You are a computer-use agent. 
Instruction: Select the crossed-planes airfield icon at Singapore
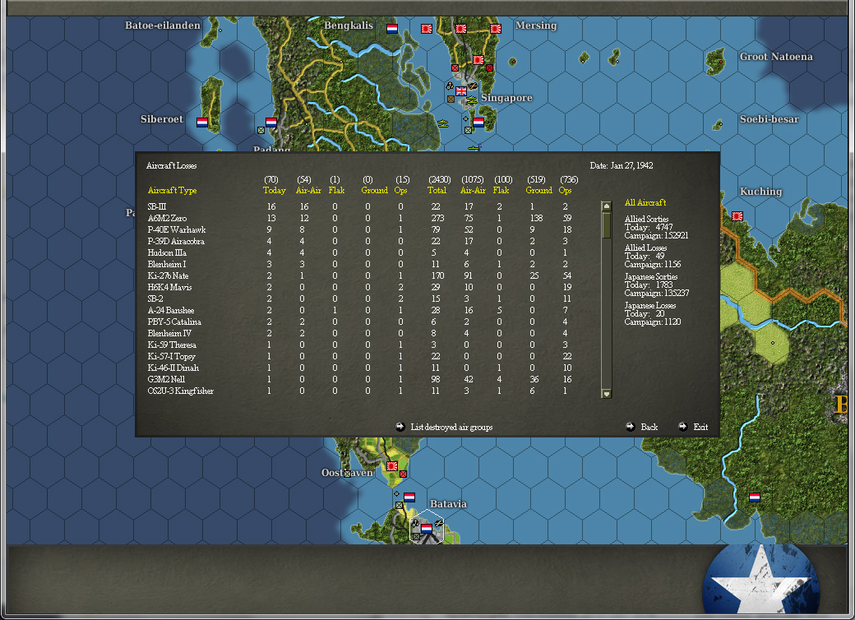point(474,86)
